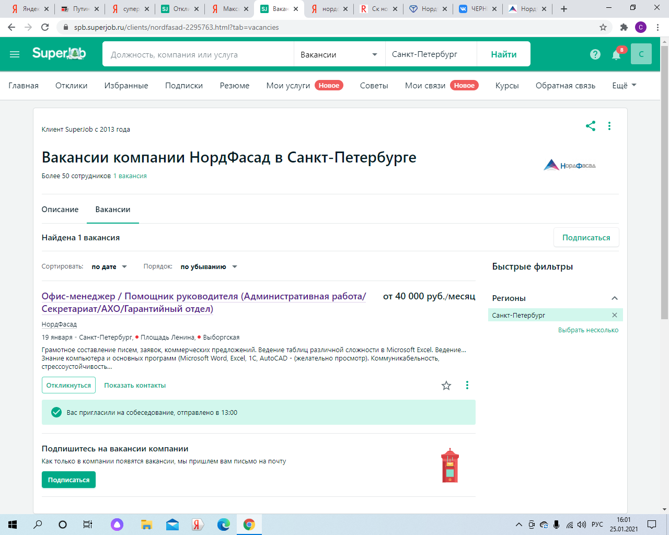The height and width of the screenshot is (535, 669).
Task: Open the hamburger menu next to SuperJob logo
Action: (x=15, y=54)
